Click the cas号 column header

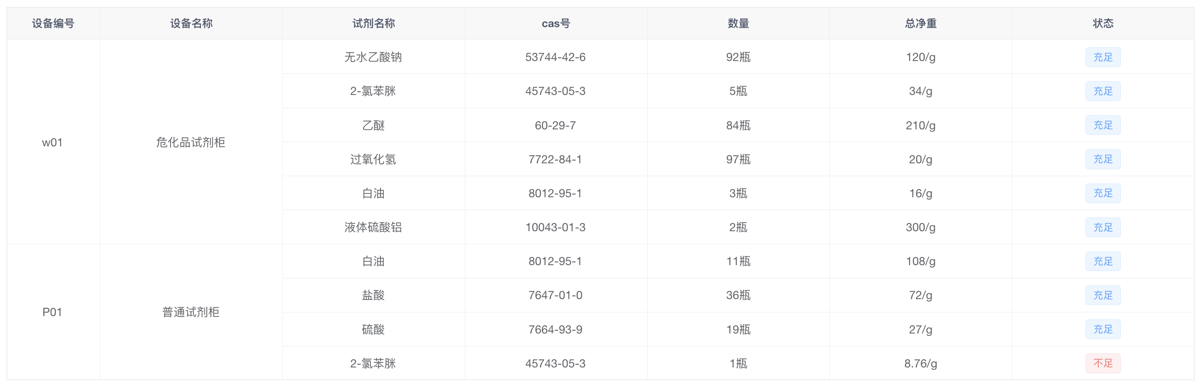pos(555,23)
